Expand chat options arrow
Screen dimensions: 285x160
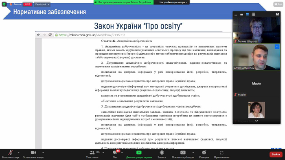(122, 153)
